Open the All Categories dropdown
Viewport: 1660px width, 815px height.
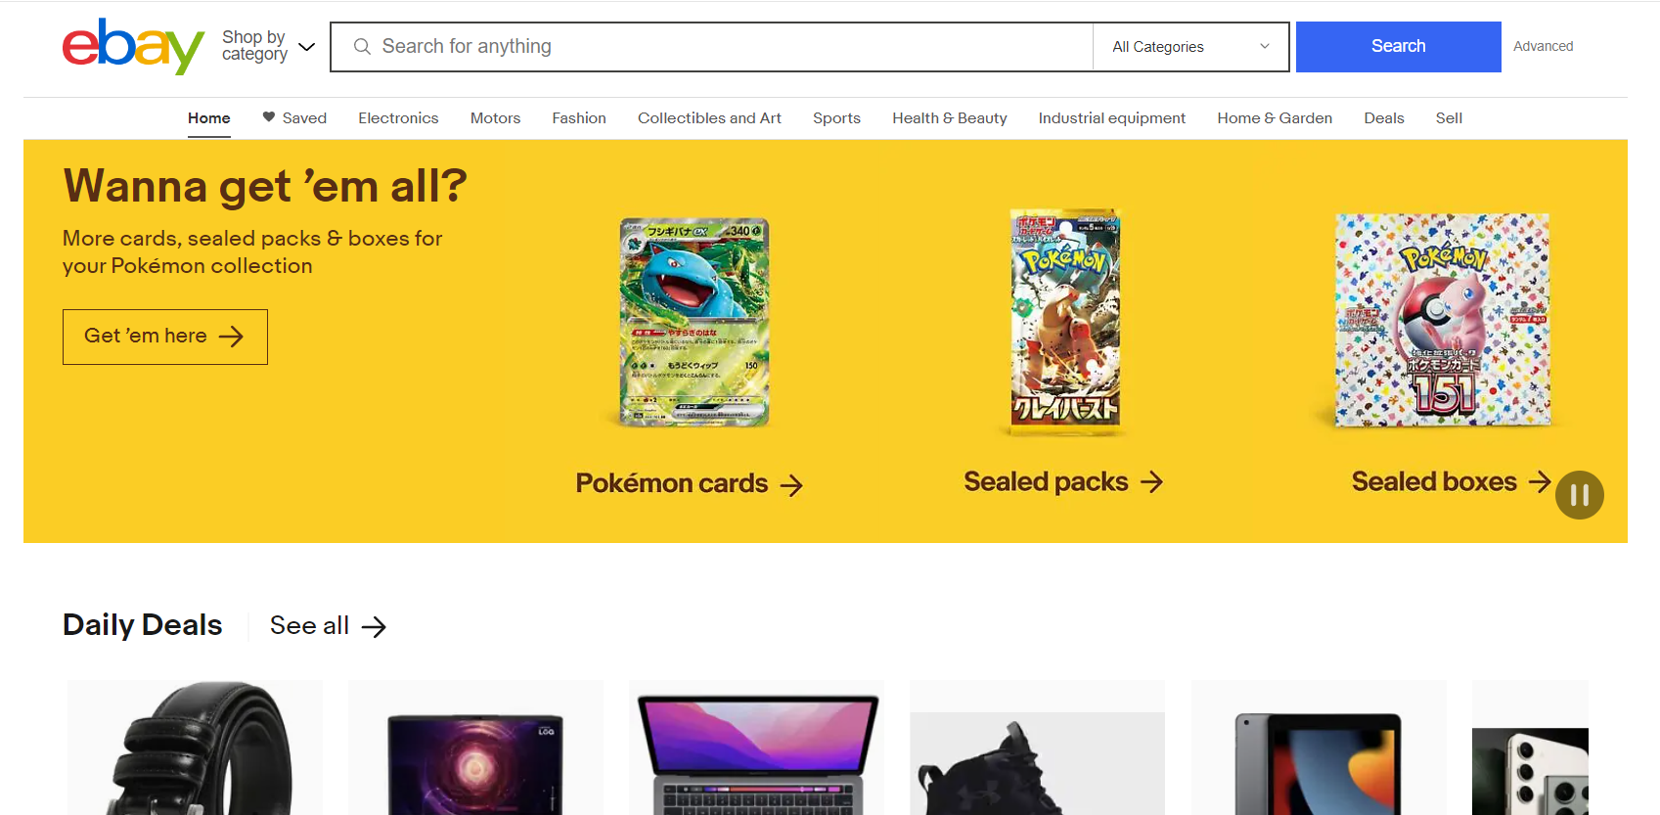coord(1190,47)
